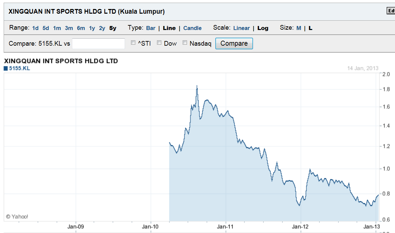
Task: Select Log scale
Action: click(x=263, y=28)
